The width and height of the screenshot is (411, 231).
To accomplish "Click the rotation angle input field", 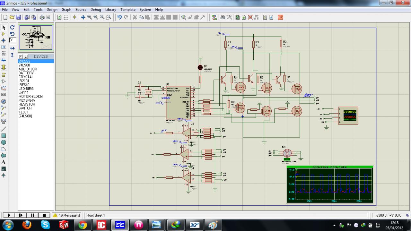I will point(13,40).
